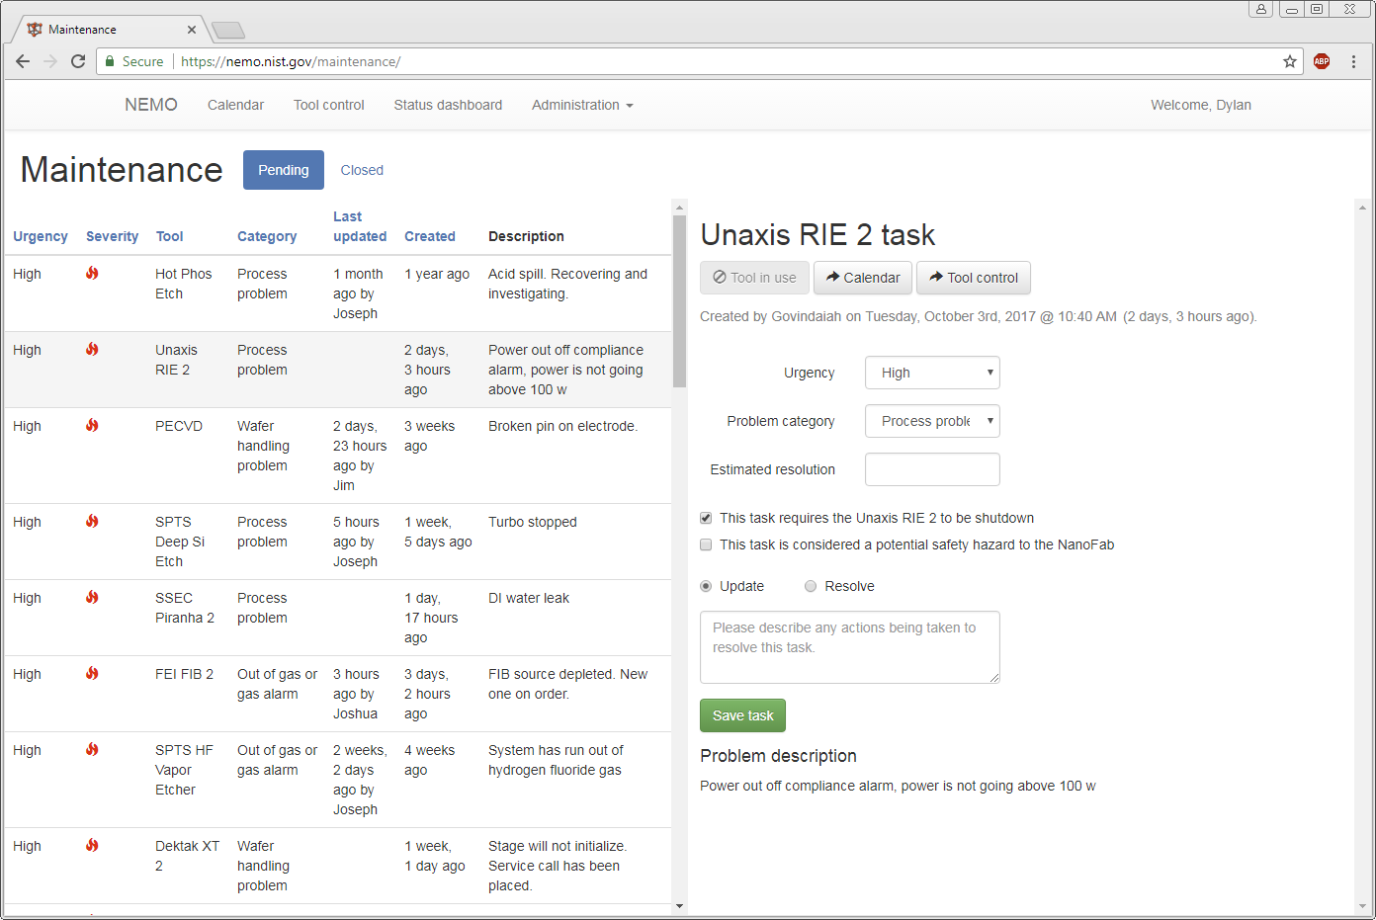This screenshot has height=920, width=1376.
Task: Click the browser address bar URL
Action: [x=291, y=61]
